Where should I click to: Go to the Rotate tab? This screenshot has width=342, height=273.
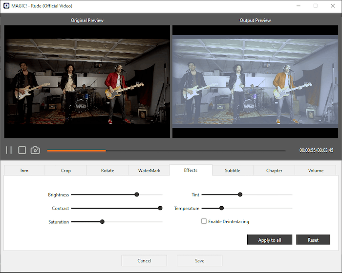tap(107, 171)
